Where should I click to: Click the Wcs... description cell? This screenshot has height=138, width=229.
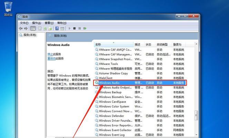[x=138, y=106]
